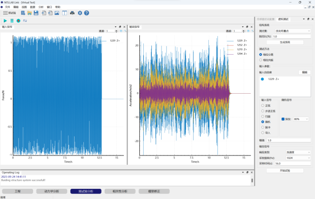
Task: Open settings via the gear icon
Action: pyautogui.click(x=80, y=13)
